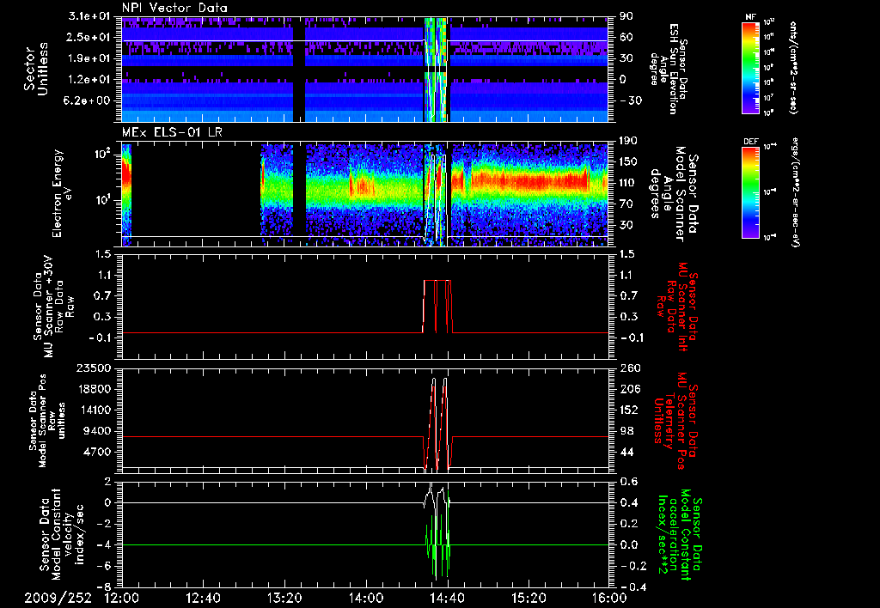Click the 10² electron energy tick label
Image resolution: width=880 pixels, height=608 pixels.
pyautogui.click(x=104, y=153)
